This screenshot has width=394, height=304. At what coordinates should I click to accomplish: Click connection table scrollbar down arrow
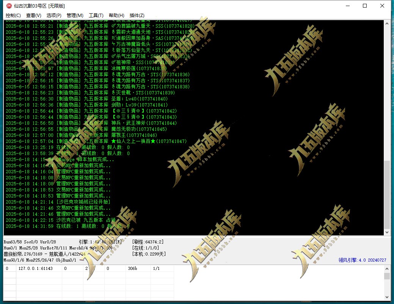coord(387,297)
